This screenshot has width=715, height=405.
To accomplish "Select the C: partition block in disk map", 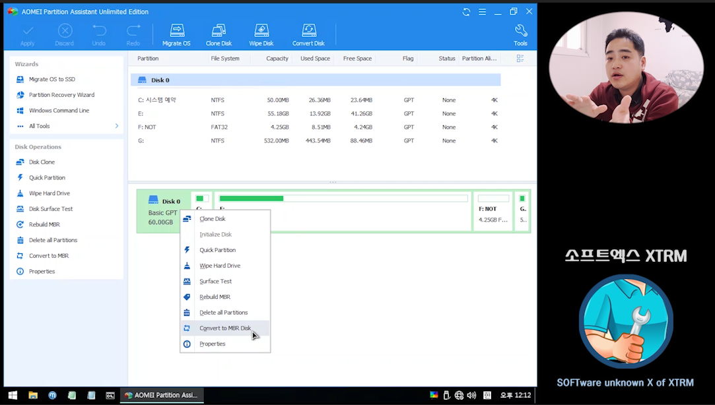I will coord(202,201).
